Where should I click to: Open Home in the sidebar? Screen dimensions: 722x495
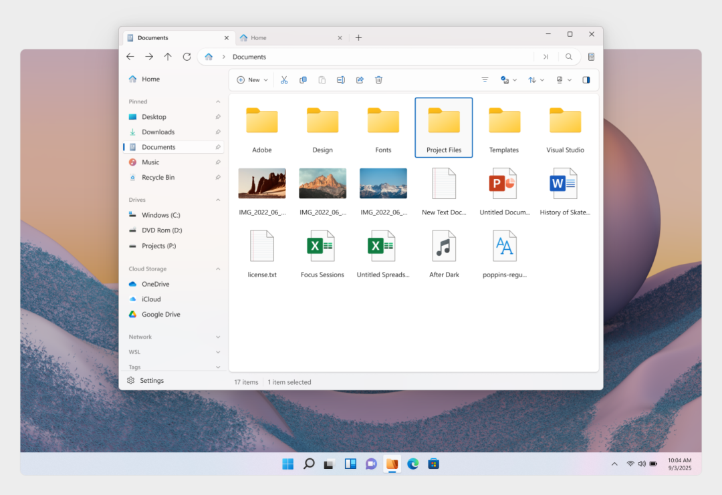174,79
